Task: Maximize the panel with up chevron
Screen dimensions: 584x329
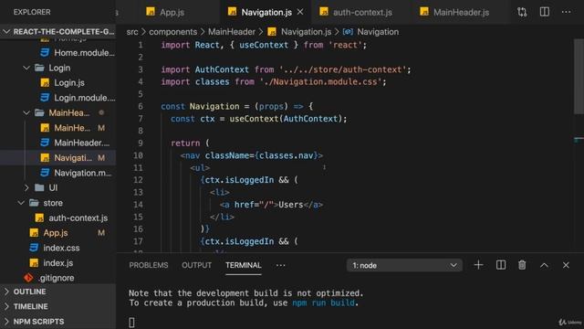Action: [x=544, y=265]
